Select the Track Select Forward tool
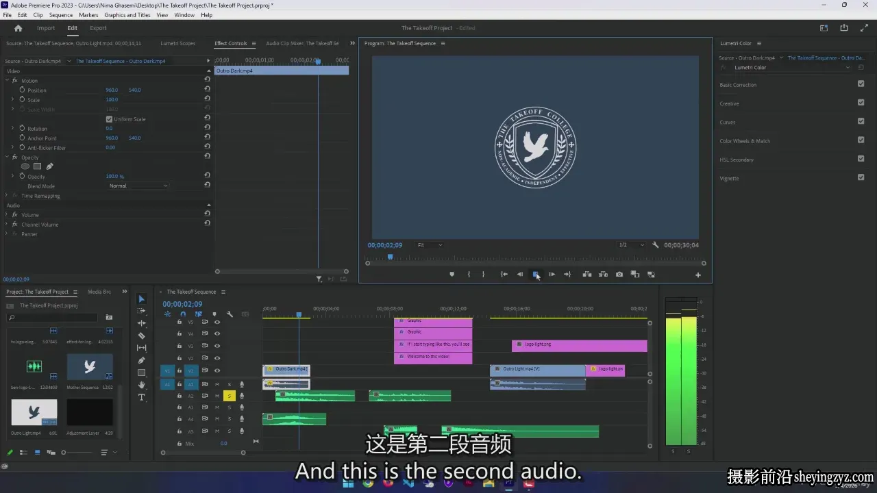This screenshot has width=877, height=493. click(x=142, y=311)
